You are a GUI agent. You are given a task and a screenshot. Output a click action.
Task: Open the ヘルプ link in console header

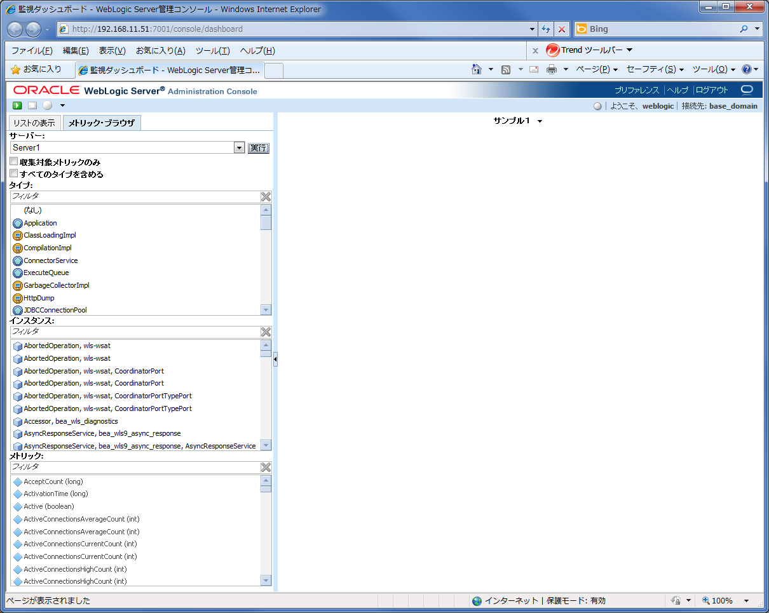(677, 90)
